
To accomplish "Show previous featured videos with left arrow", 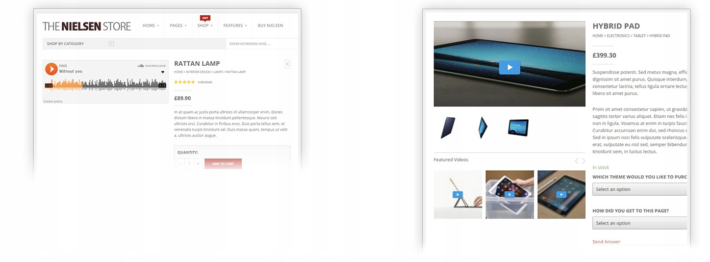I will tap(576, 161).
